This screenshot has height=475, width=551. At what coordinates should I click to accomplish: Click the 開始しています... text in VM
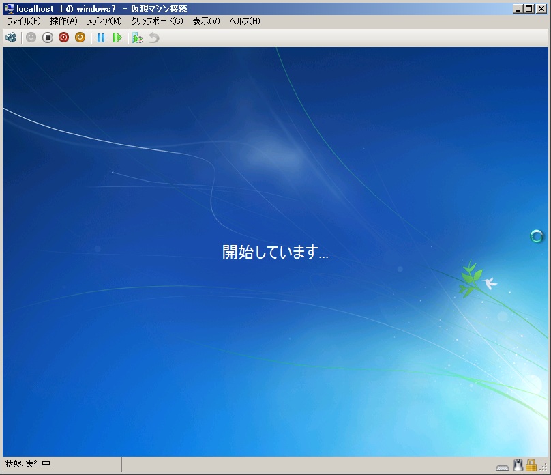click(275, 252)
